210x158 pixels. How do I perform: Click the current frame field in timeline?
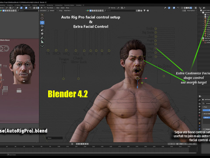[171, 144]
